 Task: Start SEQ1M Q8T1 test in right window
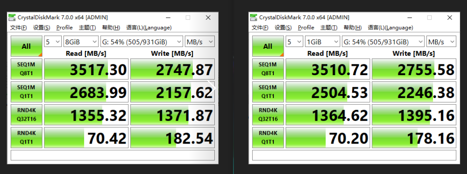268,69
